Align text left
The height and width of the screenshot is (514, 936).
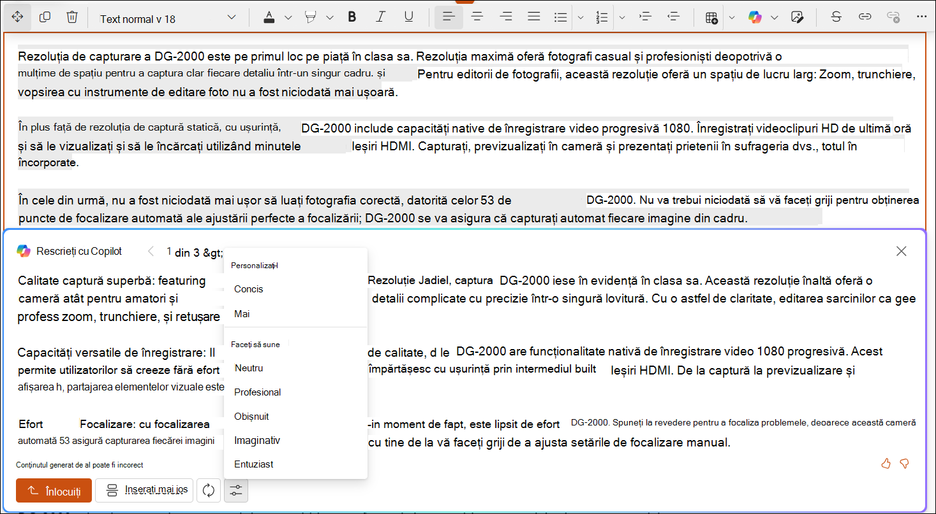[x=449, y=17]
